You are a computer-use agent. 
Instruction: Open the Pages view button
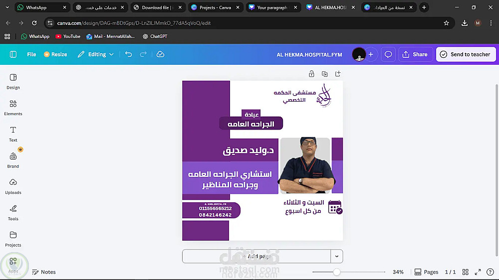(x=427, y=272)
